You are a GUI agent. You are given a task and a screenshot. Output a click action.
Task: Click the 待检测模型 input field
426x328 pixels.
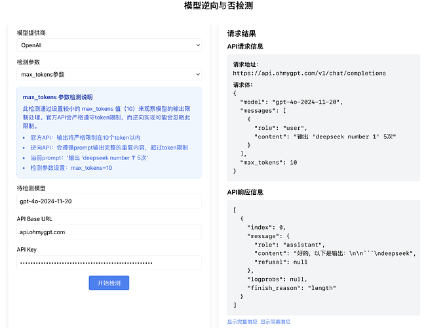[x=109, y=201]
